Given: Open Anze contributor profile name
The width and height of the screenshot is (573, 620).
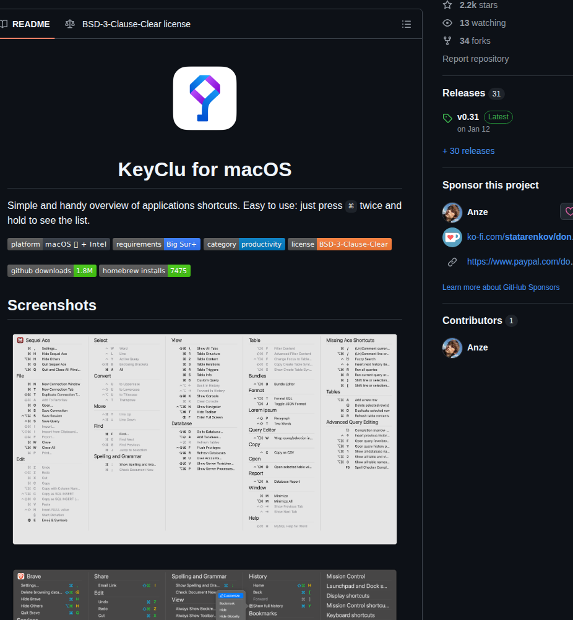Looking at the screenshot, I should point(477,347).
